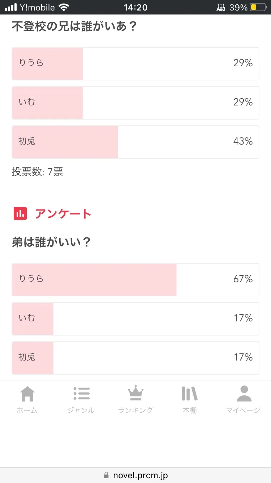
Task: Select りうら with 67% in brother poll
Action: [x=135, y=279]
